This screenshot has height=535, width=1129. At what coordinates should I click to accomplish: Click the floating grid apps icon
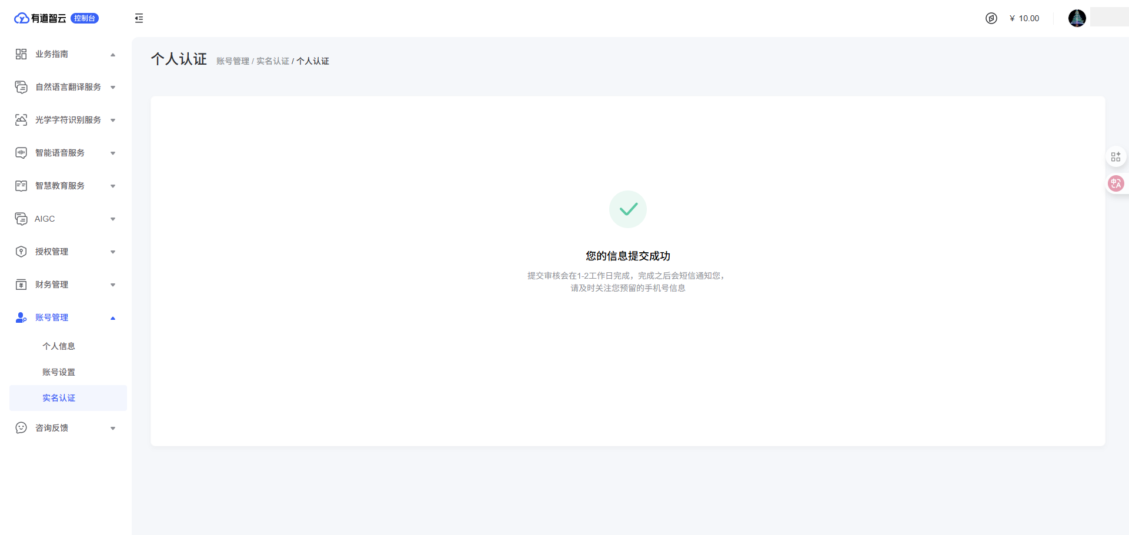[1115, 157]
